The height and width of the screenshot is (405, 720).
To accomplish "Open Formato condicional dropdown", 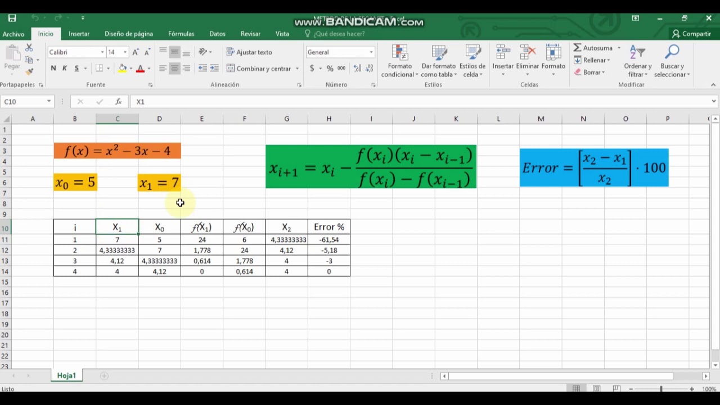I will pos(399,61).
